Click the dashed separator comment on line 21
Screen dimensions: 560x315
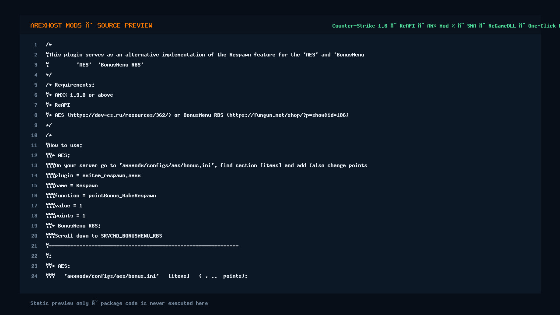142,246
